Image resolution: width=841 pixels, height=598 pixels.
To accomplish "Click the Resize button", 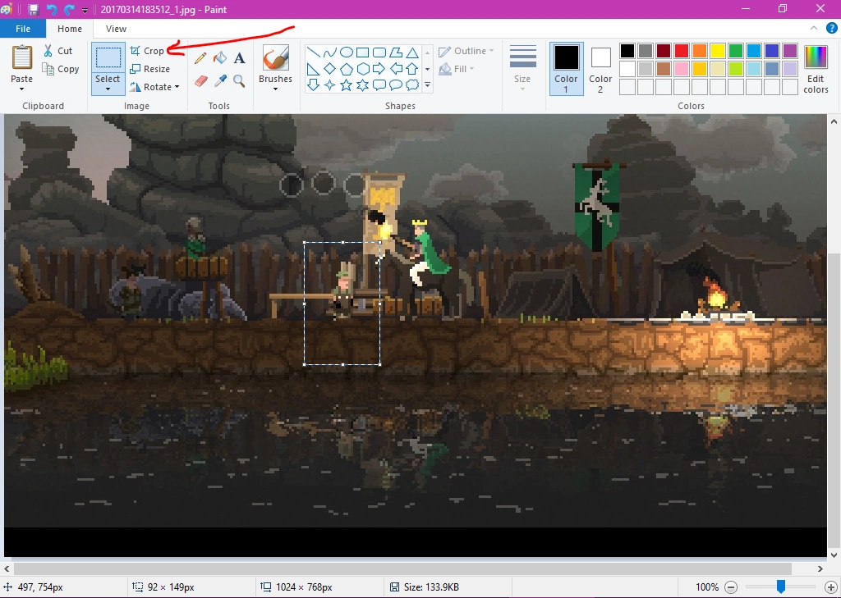I will click(x=150, y=69).
